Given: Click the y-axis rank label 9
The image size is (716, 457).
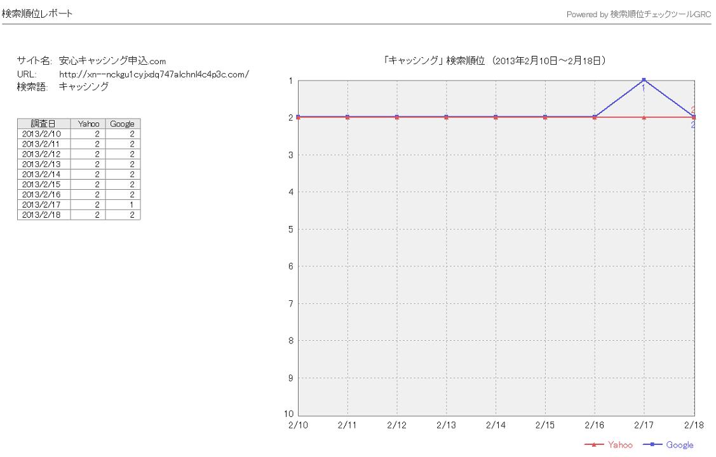Looking at the screenshot, I should click(291, 378).
